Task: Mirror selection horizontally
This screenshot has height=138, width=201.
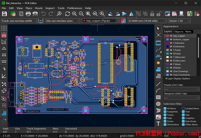Action: [x=131, y=14]
